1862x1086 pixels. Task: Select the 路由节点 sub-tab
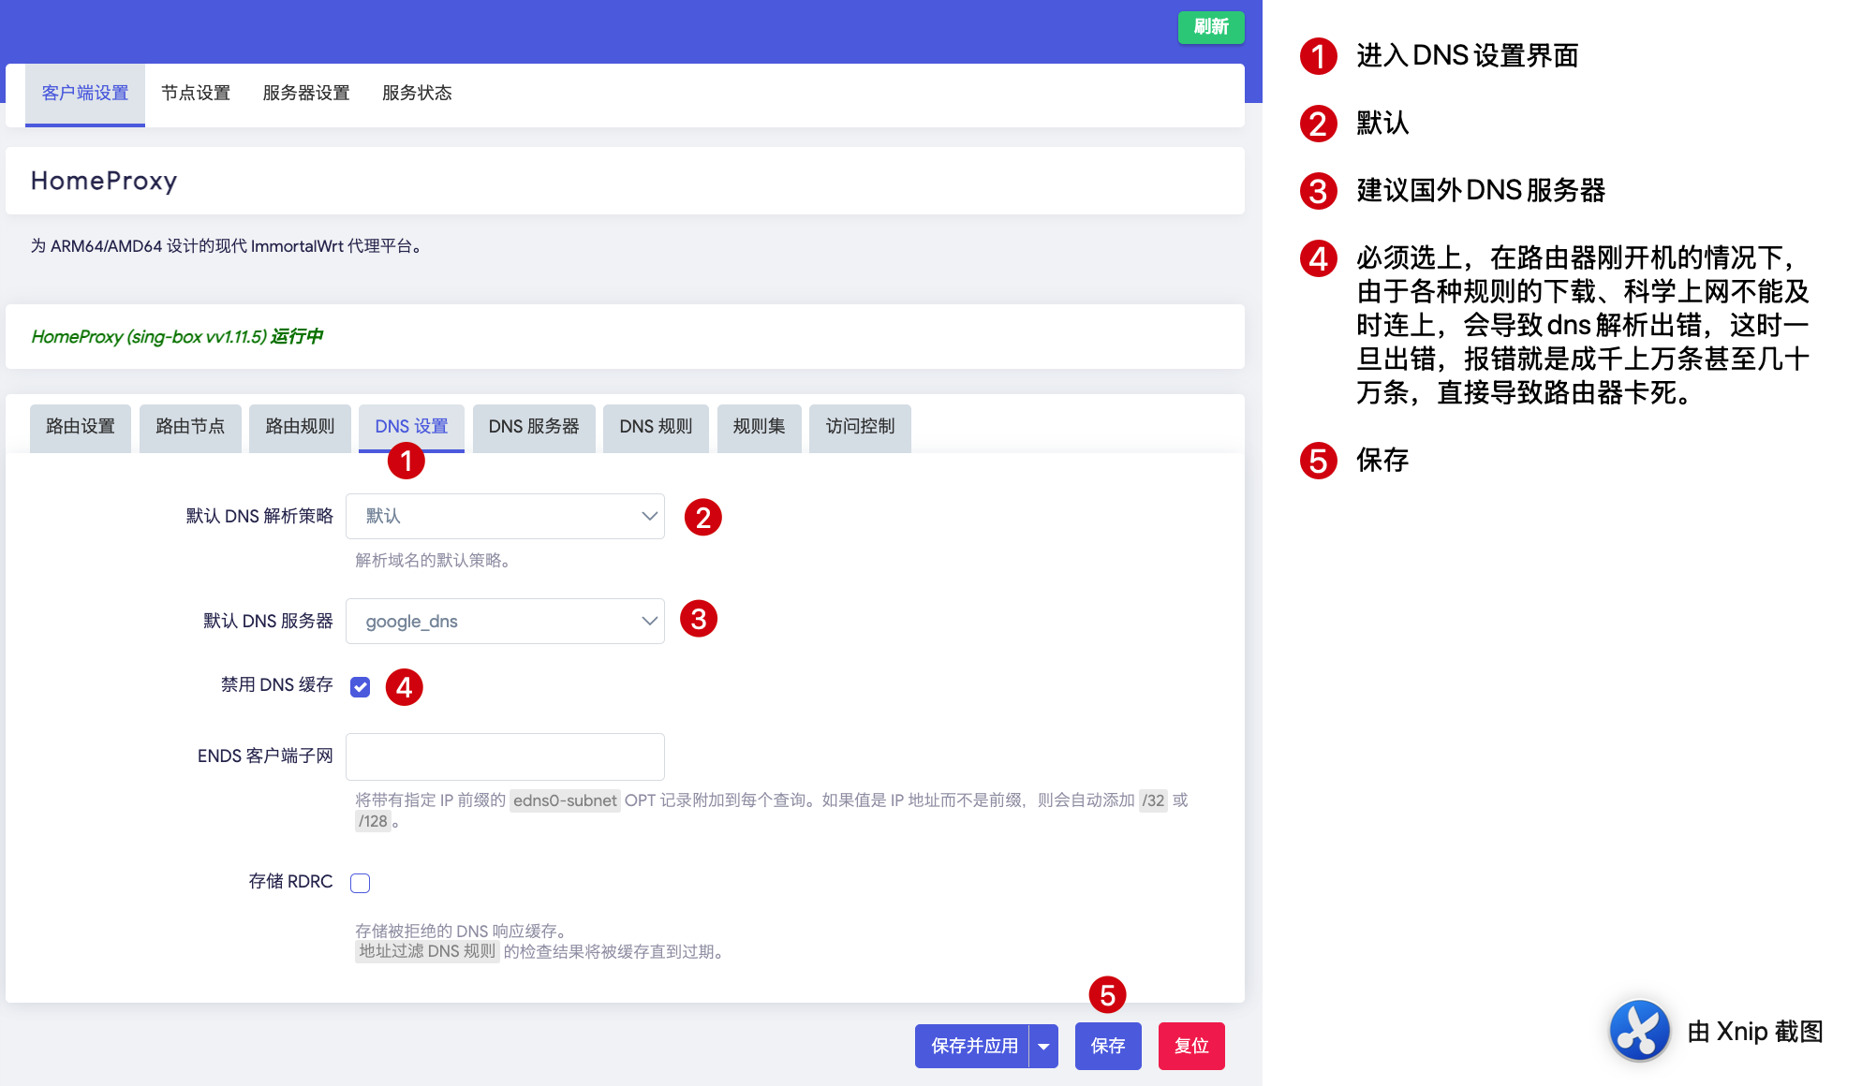pyautogui.click(x=190, y=427)
